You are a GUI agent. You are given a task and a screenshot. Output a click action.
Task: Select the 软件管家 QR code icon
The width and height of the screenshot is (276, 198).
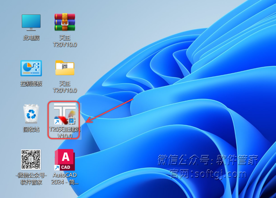[x=31, y=159]
